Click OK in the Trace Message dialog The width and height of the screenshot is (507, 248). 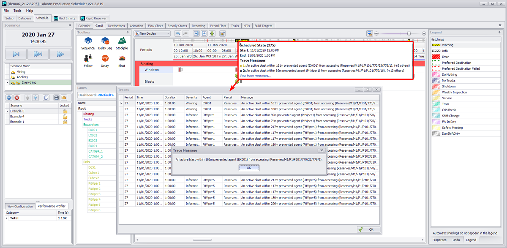click(x=248, y=168)
